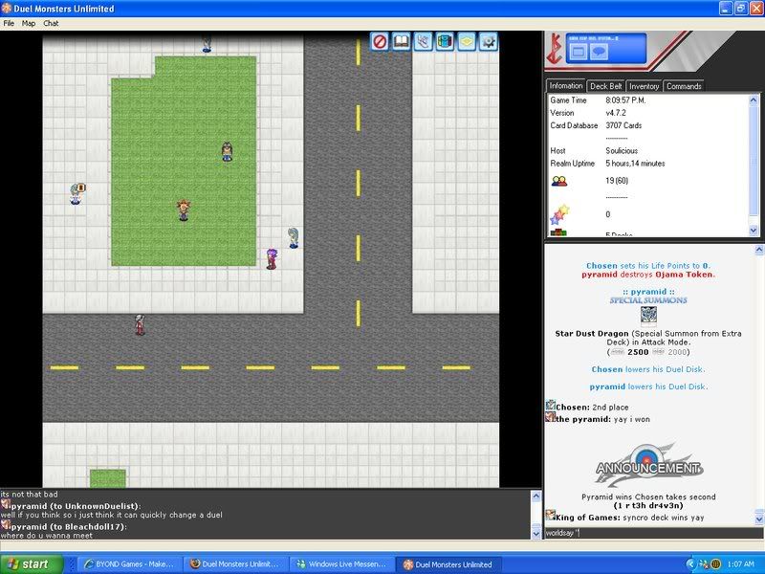The height and width of the screenshot is (574, 765).
Task: Open settings with the gear icon
Action: (489, 42)
